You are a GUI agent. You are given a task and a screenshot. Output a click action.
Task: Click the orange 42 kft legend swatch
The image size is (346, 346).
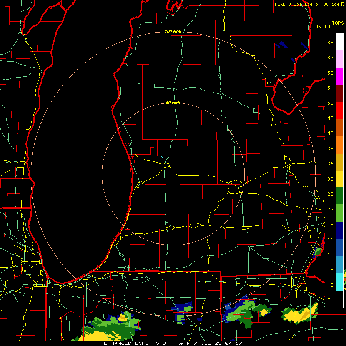click(339, 145)
